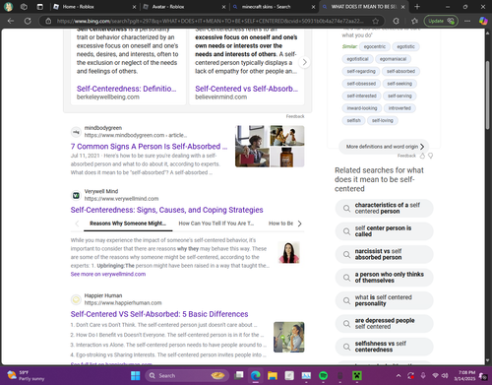Close the minecraft skins tab
The height and width of the screenshot is (385, 492).
click(313, 7)
